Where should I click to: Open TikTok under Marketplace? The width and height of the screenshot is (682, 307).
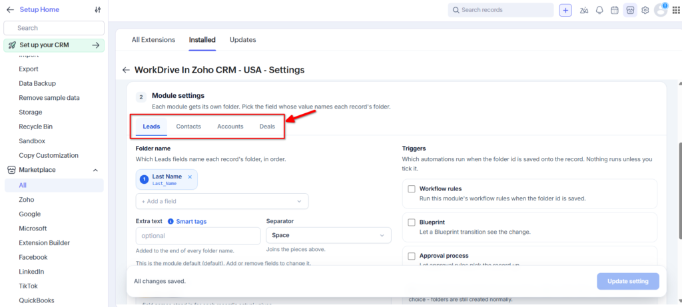[28, 286]
